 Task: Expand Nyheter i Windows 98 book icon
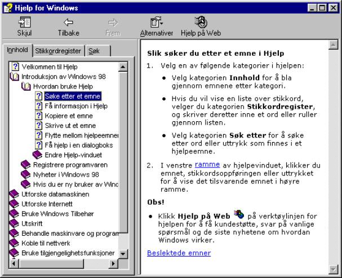point(25,174)
